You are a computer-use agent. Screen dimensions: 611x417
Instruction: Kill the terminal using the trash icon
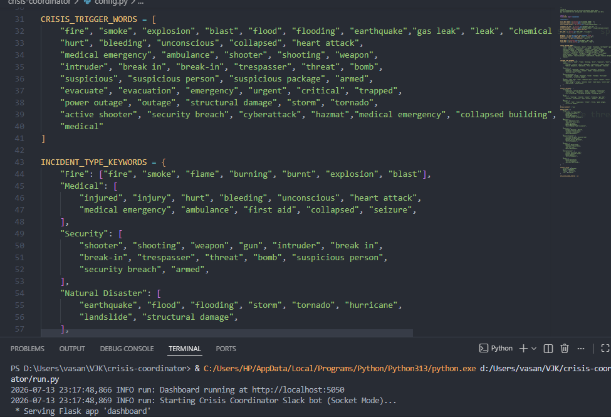point(564,349)
